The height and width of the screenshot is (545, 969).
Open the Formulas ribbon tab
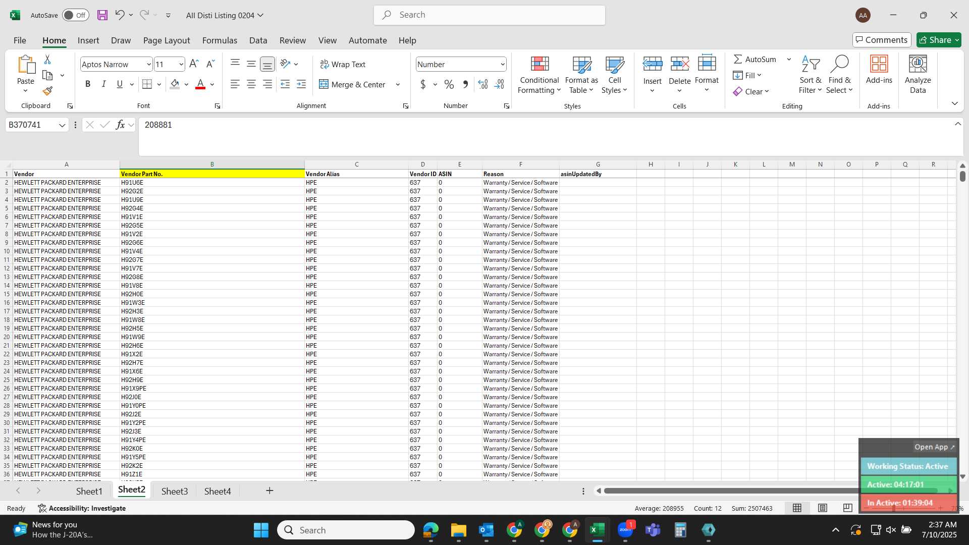[220, 40]
